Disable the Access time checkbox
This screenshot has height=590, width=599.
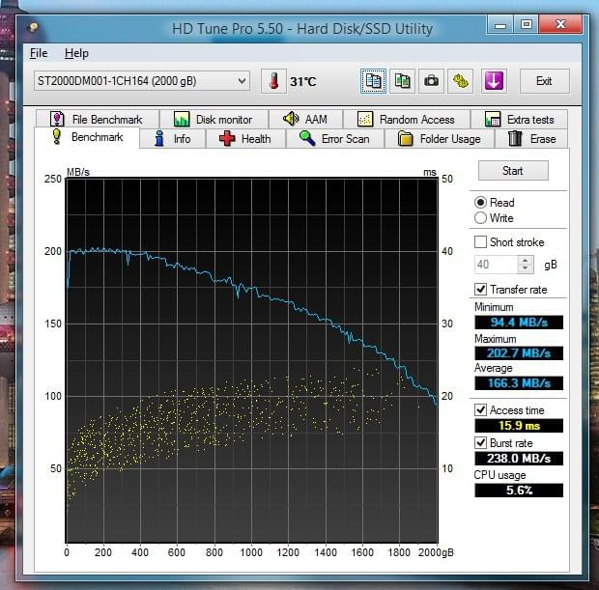click(x=481, y=410)
